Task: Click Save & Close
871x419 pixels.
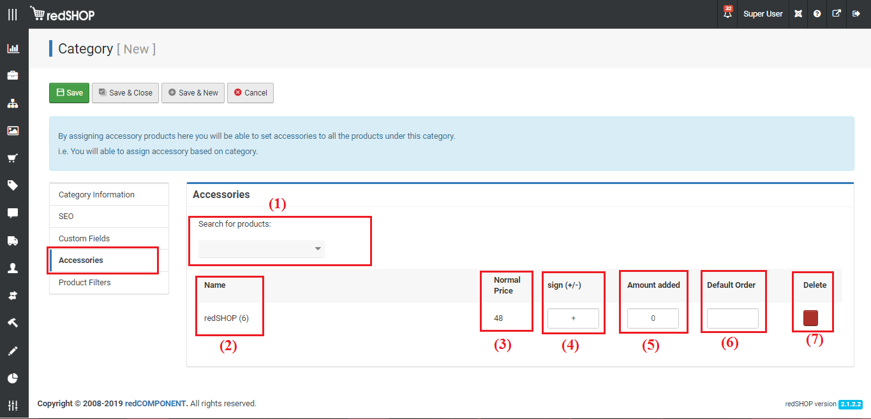Action: (125, 92)
